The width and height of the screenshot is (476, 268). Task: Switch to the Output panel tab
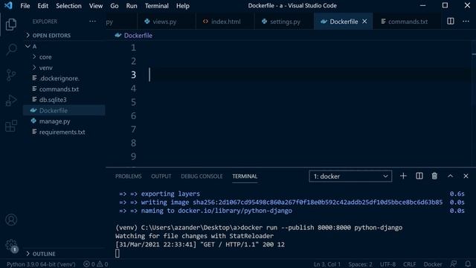[161, 176]
